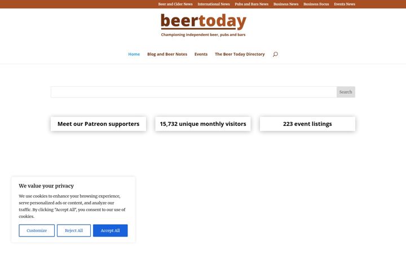Open Business Focus section
This screenshot has width=406, height=254.
[x=316, y=4]
